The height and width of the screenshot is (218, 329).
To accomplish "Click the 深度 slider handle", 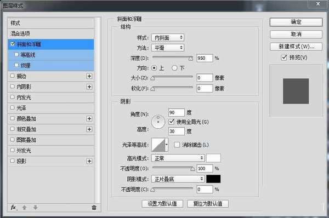I will (x=190, y=59).
